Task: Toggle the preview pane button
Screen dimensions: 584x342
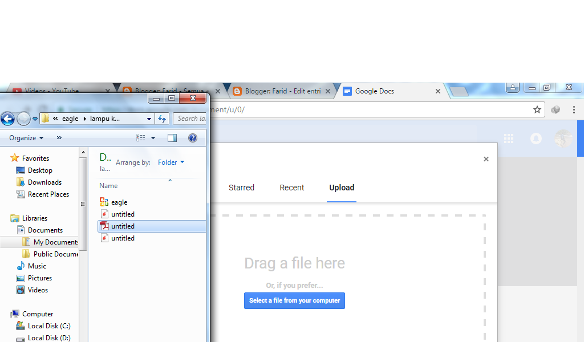Action: point(172,138)
